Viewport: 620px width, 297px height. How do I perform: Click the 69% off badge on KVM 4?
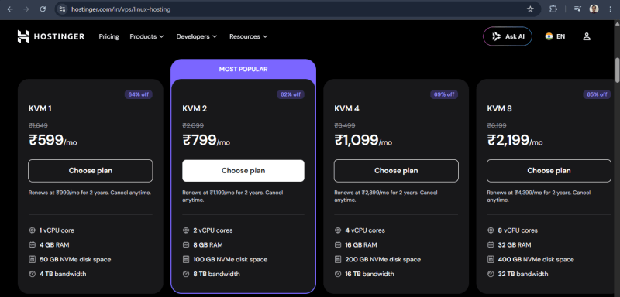[x=444, y=94]
